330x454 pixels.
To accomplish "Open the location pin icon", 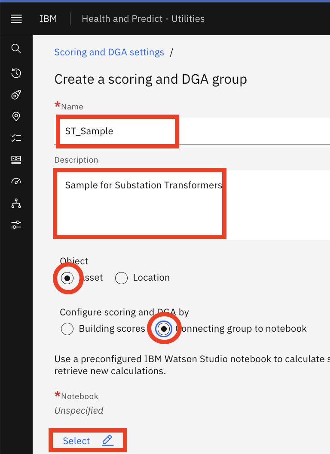I will 16,116.
